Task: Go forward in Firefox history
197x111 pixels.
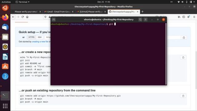Action: pyautogui.click(x=18, y=17)
